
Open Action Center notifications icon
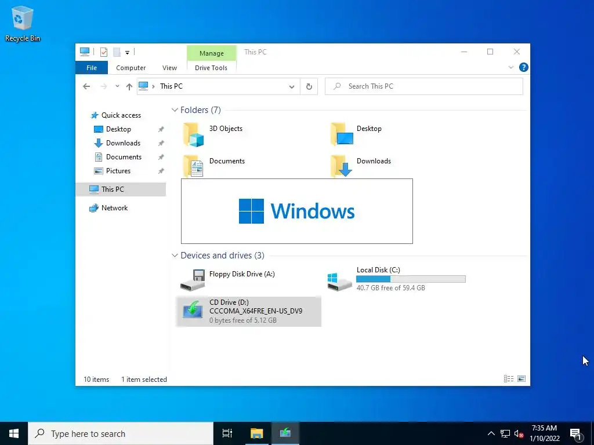575,434
